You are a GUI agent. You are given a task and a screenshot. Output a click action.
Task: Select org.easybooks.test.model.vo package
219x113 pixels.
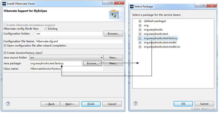tap(162, 47)
